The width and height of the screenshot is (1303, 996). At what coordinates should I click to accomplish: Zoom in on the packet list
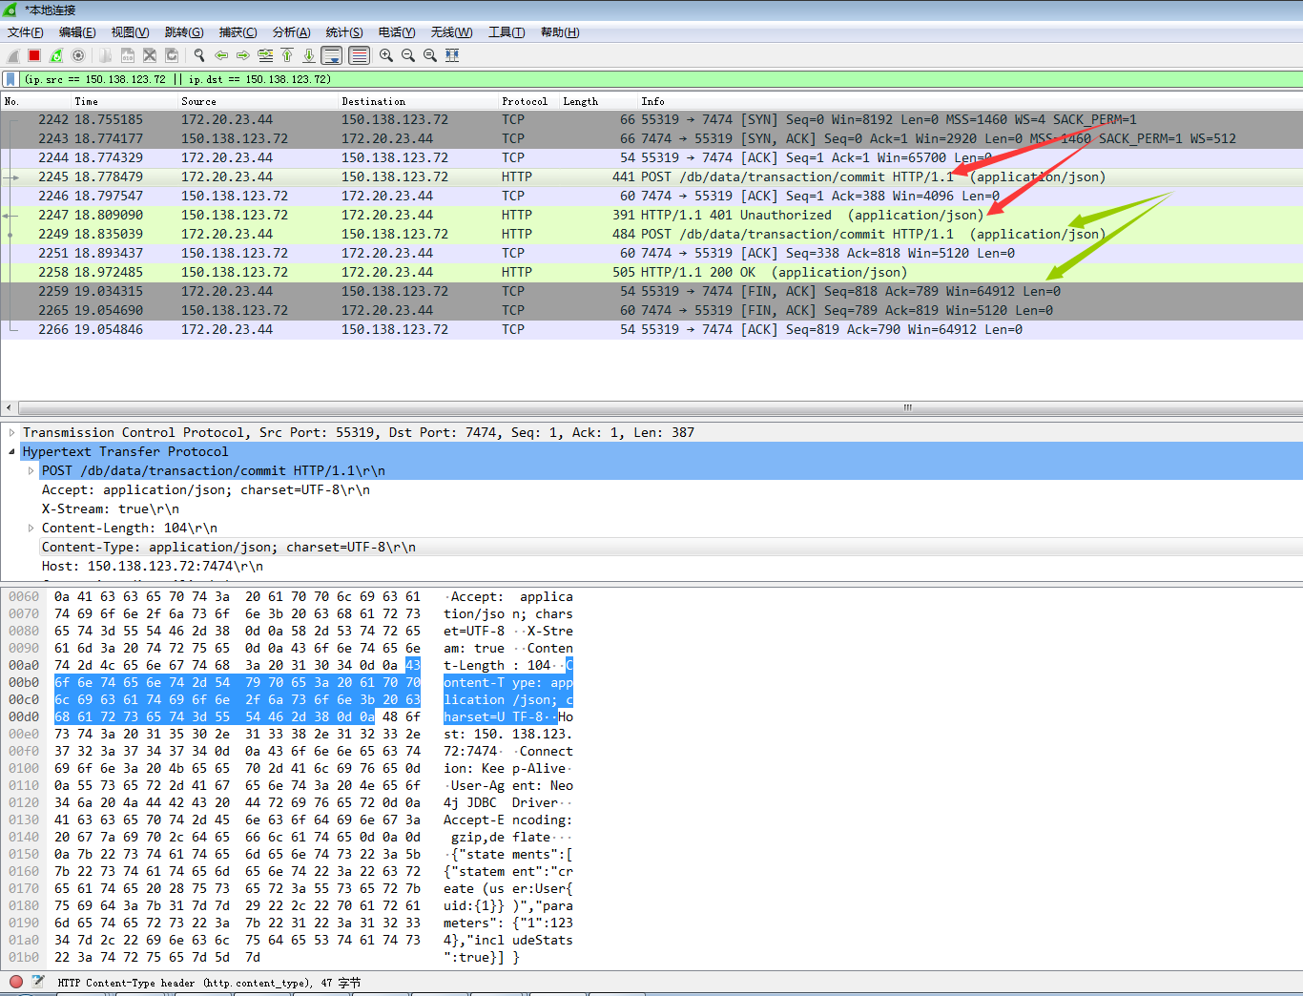pos(384,54)
